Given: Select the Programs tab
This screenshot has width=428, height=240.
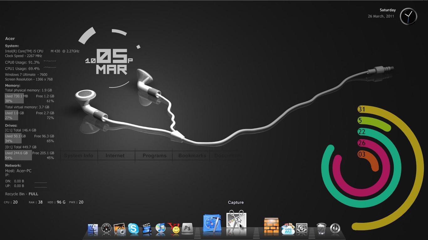Looking at the screenshot, I should tap(154, 156).
